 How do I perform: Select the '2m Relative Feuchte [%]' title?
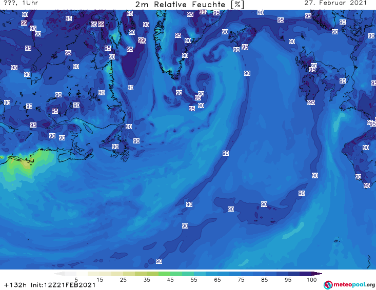point(189,5)
